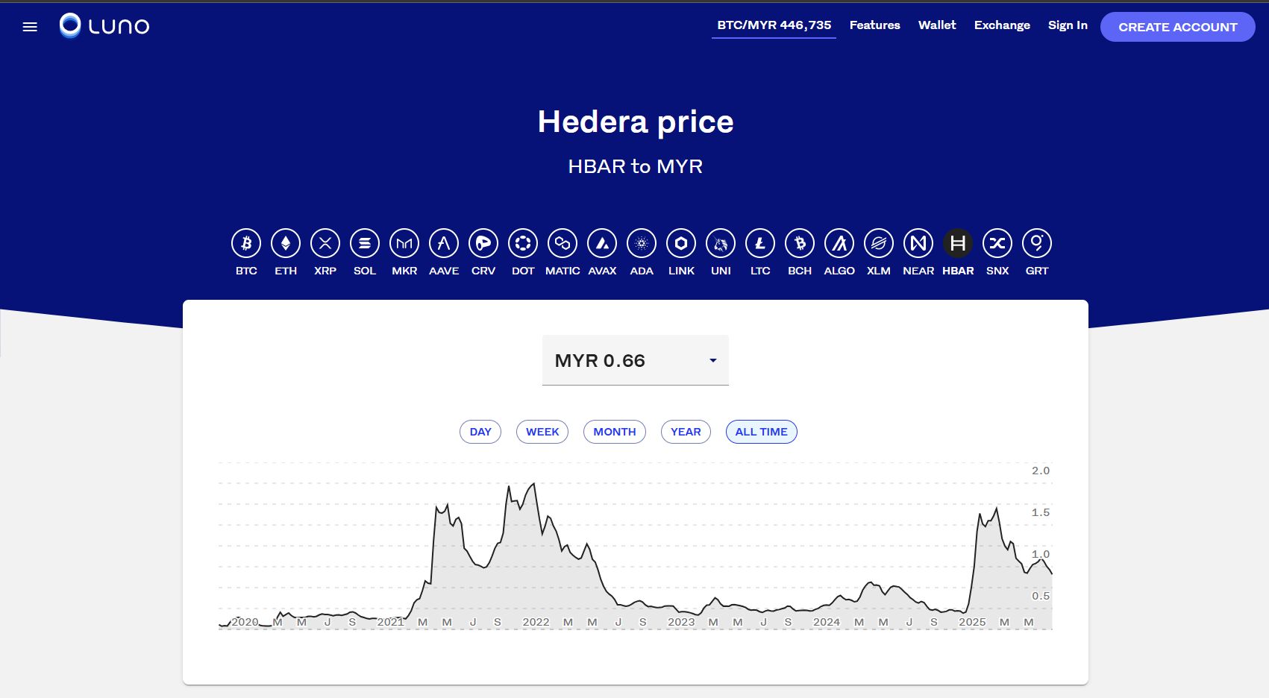
Task: Select the LINK Chainlink coin icon
Action: tap(681, 243)
